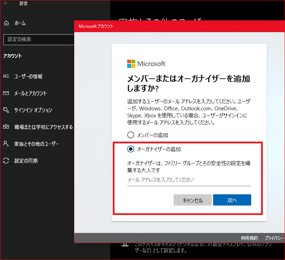Open the プライバシー link
285x260 pixels.
(274, 238)
